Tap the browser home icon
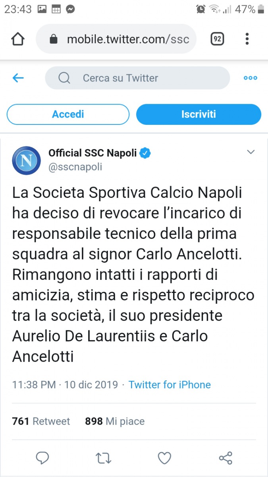The height and width of the screenshot is (477, 268). point(18,39)
